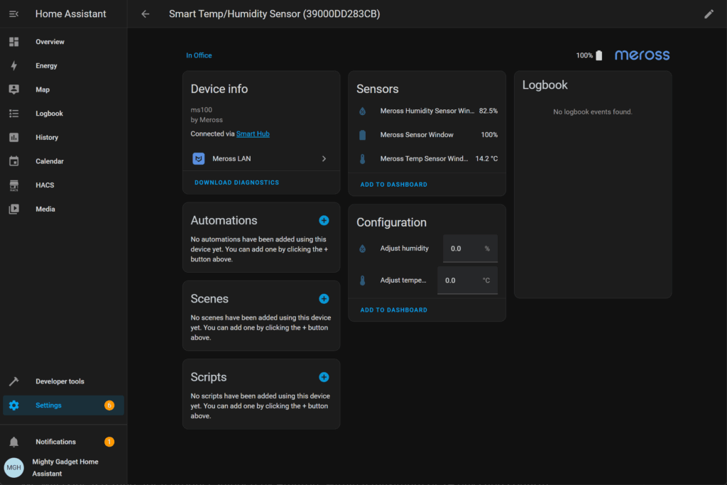Open the History sidebar item
Viewport: 727px width, 485px height.
point(47,138)
